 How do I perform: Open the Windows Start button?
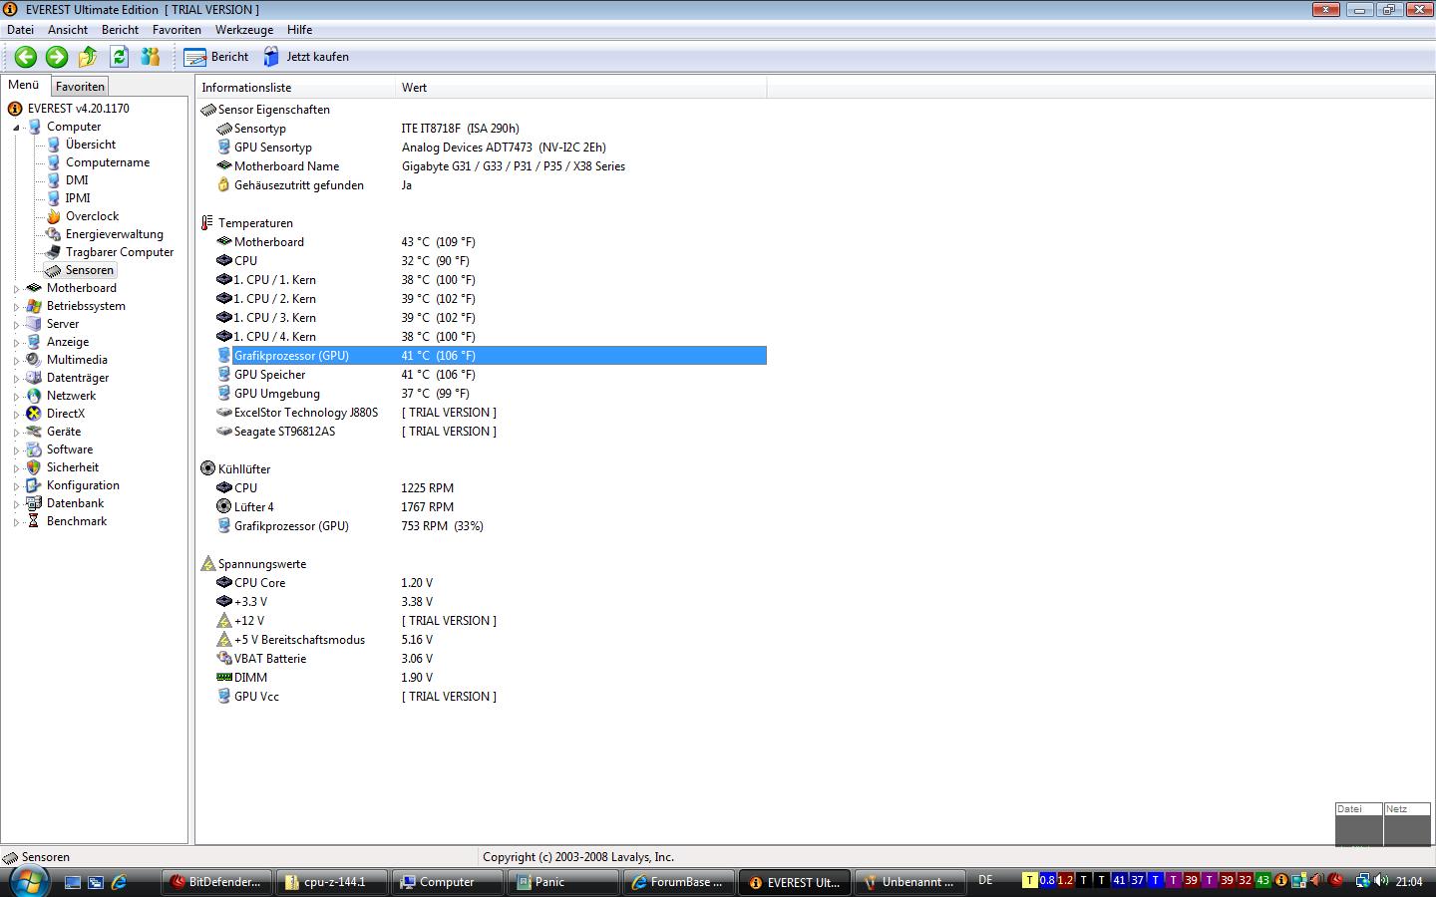coord(28,881)
